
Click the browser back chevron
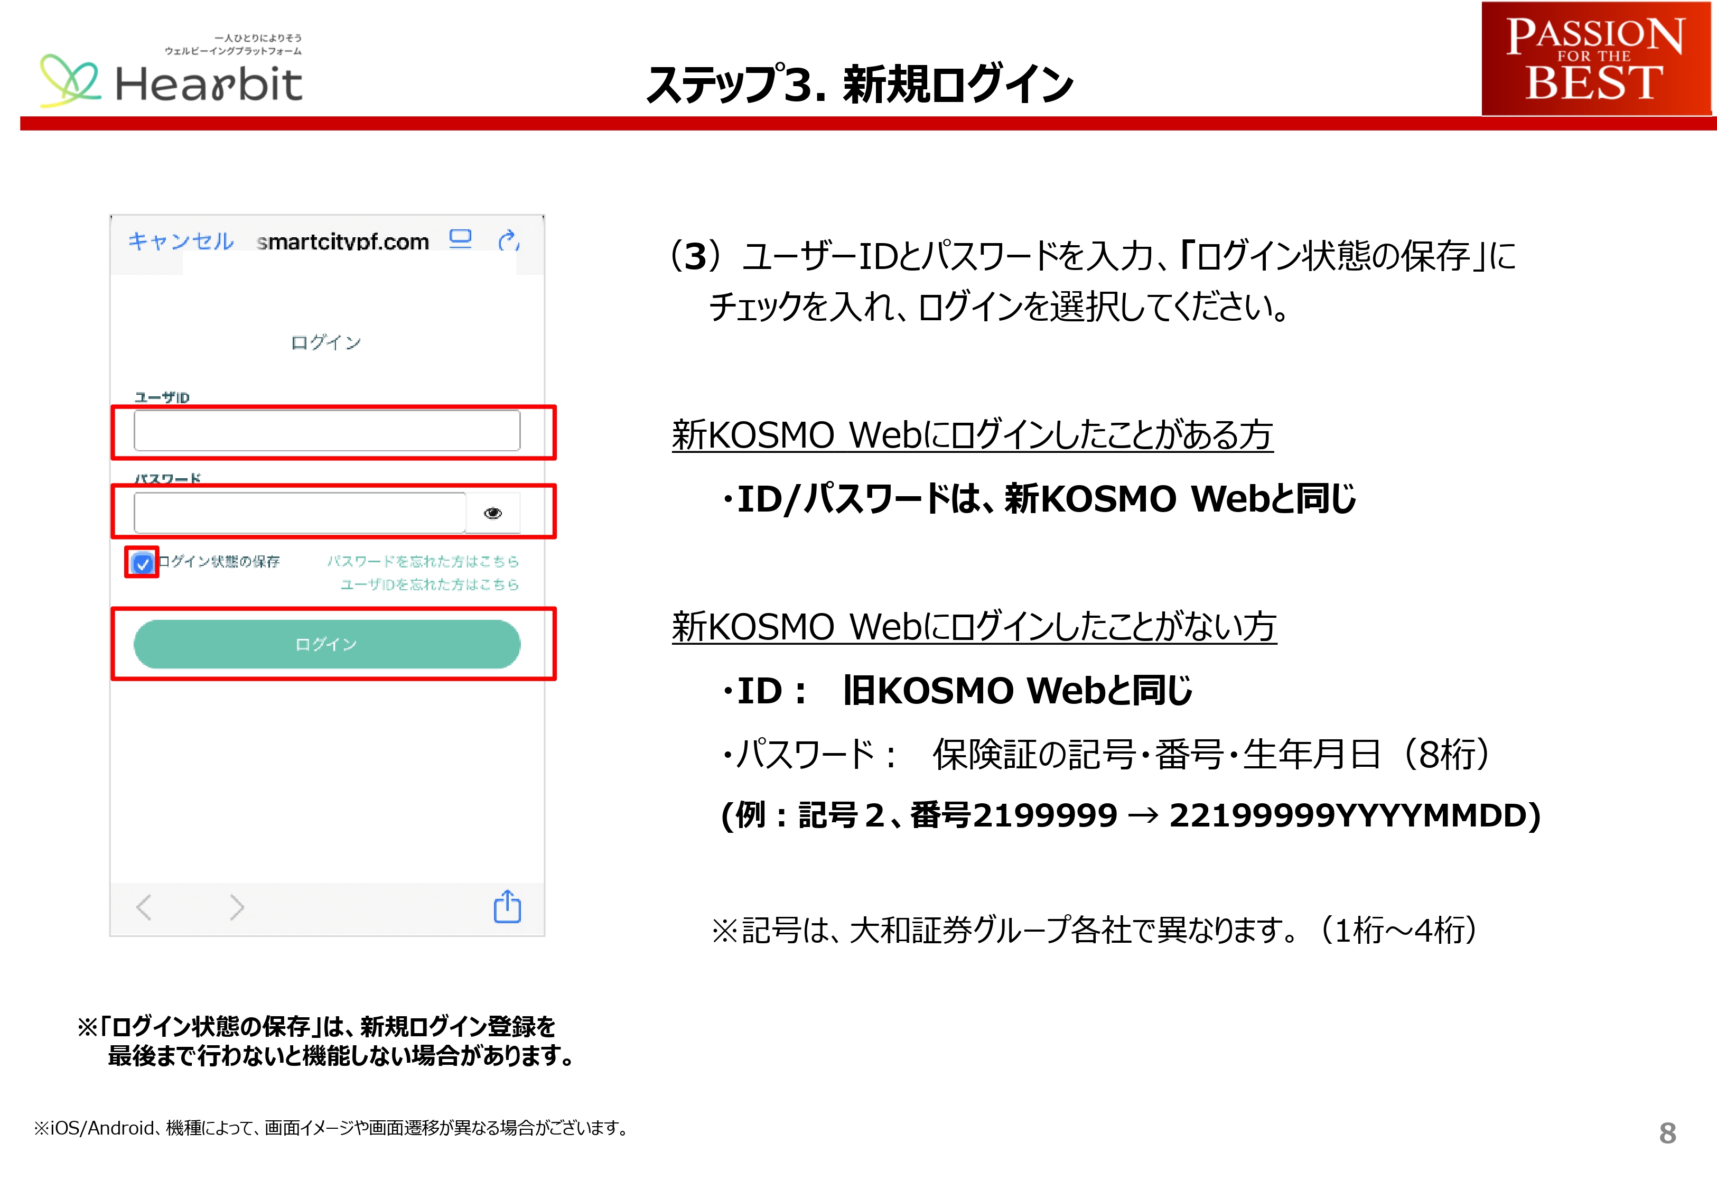point(144,907)
